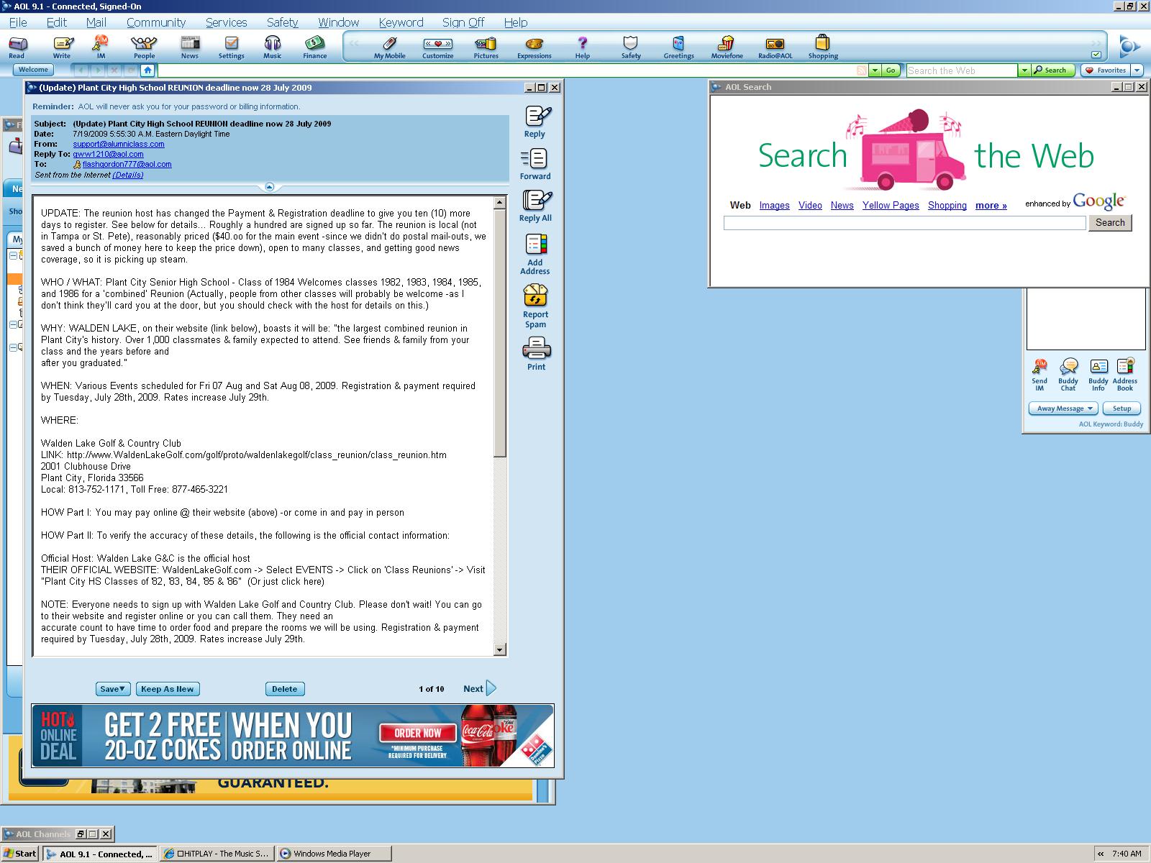Click the Search button in AOL Search window
Screen dimensions: 1151x863
click(1110, 223)
